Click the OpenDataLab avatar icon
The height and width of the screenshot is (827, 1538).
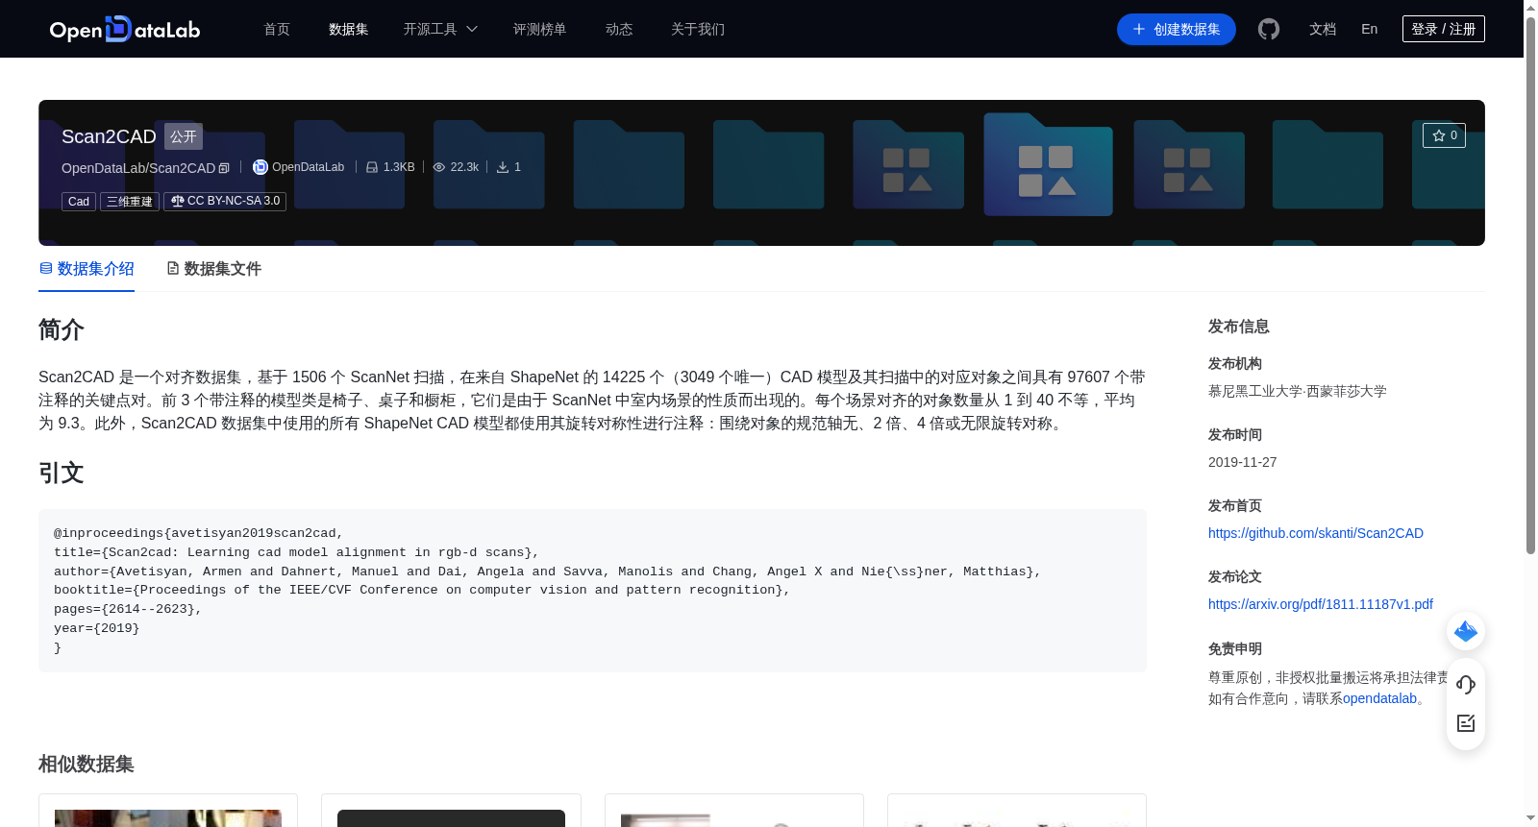260,167
